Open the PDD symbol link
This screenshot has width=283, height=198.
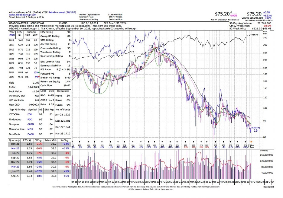[30, 120]
